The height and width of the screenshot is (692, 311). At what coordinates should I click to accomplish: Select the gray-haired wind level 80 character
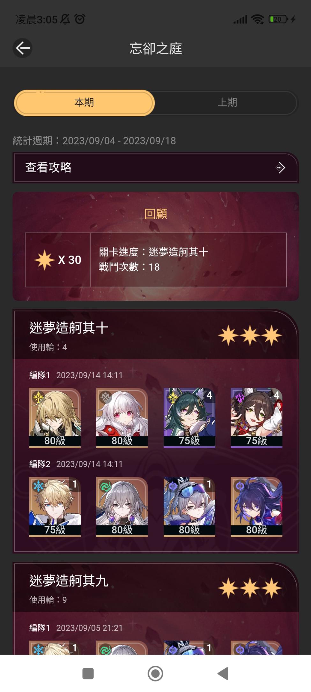pos(122,507)
